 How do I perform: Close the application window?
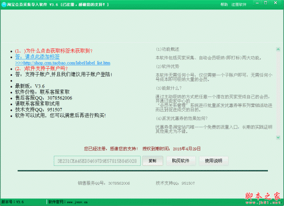point(275,3)
